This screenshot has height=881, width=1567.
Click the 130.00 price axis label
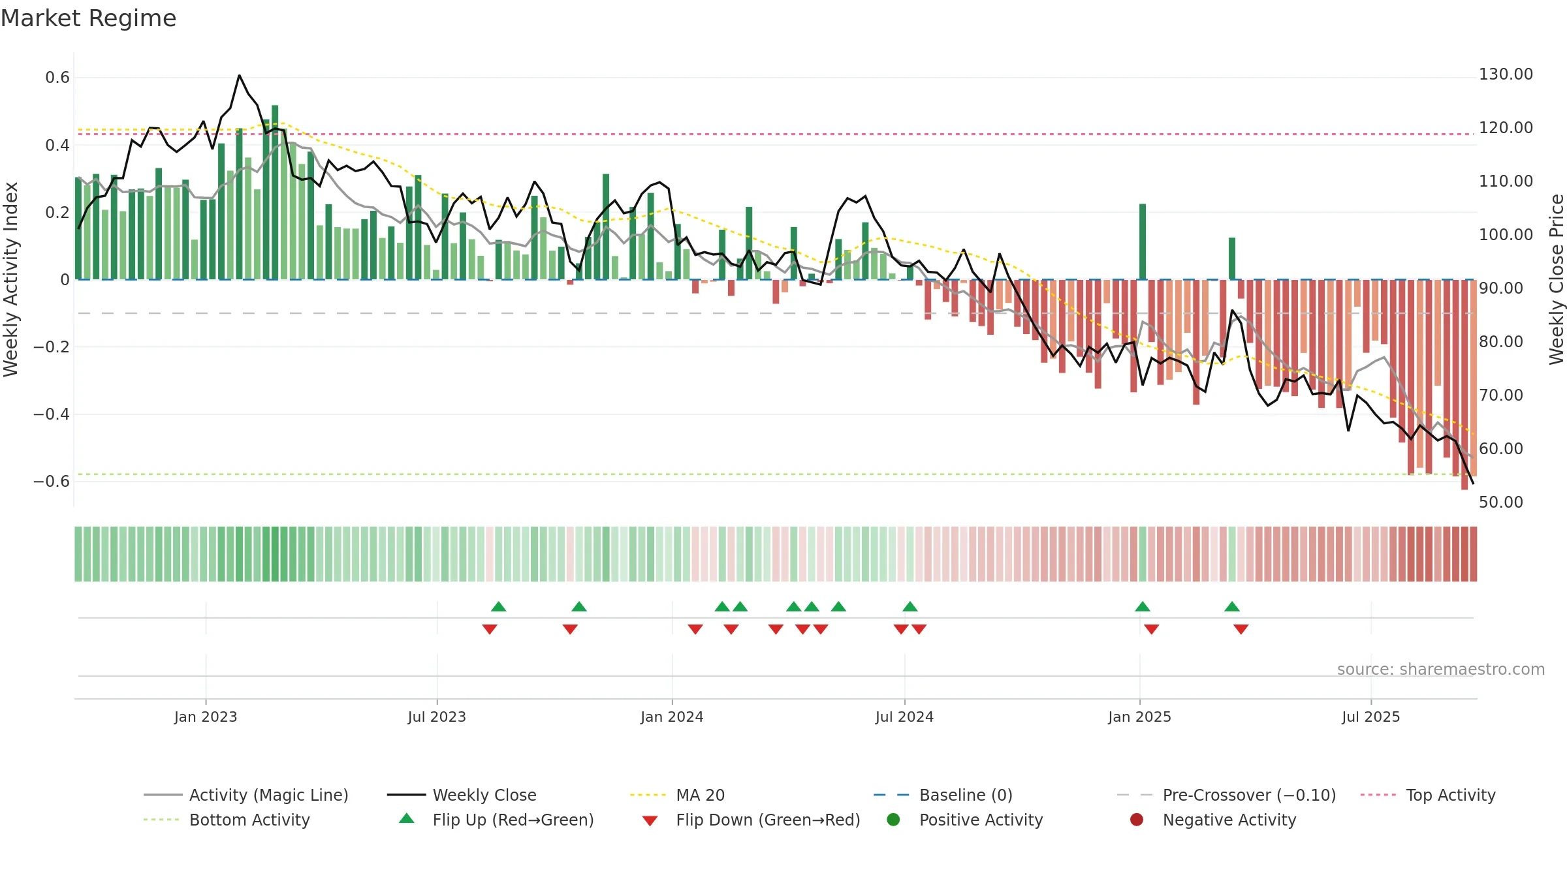(x=1506, y=74)
